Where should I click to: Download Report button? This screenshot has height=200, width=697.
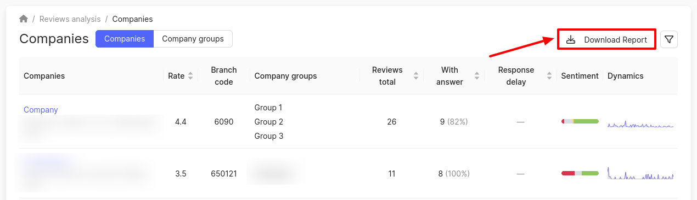[606, 40]
